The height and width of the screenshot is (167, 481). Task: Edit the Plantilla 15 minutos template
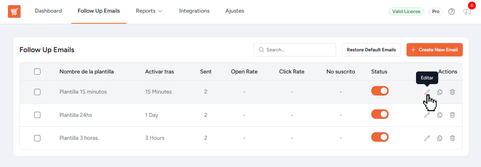coord(427,92)
